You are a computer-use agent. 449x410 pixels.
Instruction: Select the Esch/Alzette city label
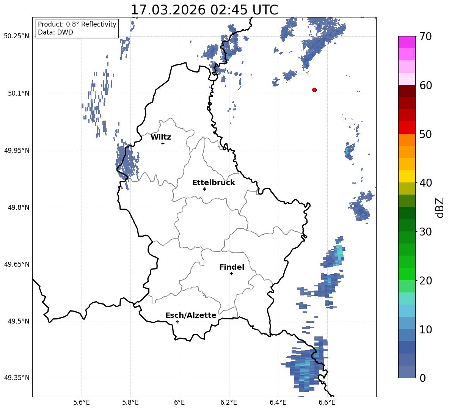(x=191, y=315)
